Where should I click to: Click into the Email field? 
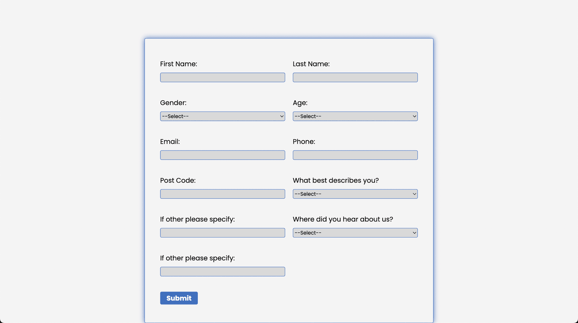coord(222,155)
